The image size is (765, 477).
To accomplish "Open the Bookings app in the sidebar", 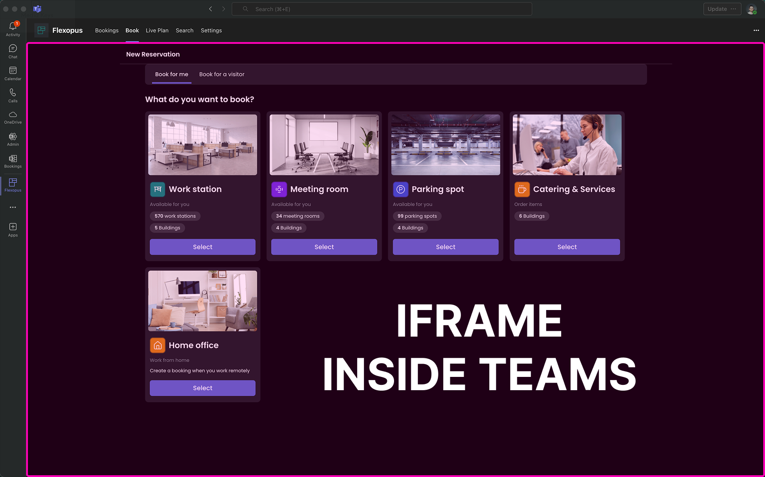I will [x=13, y=161].
